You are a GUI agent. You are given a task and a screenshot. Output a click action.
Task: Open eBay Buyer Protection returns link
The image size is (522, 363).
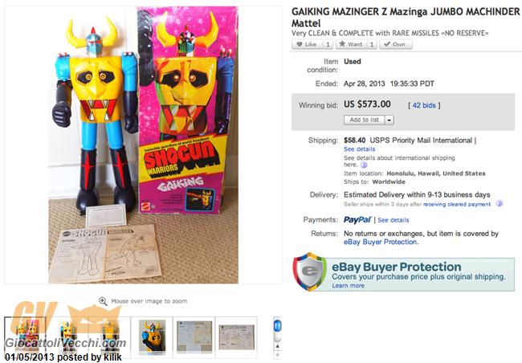click(380, 242)
